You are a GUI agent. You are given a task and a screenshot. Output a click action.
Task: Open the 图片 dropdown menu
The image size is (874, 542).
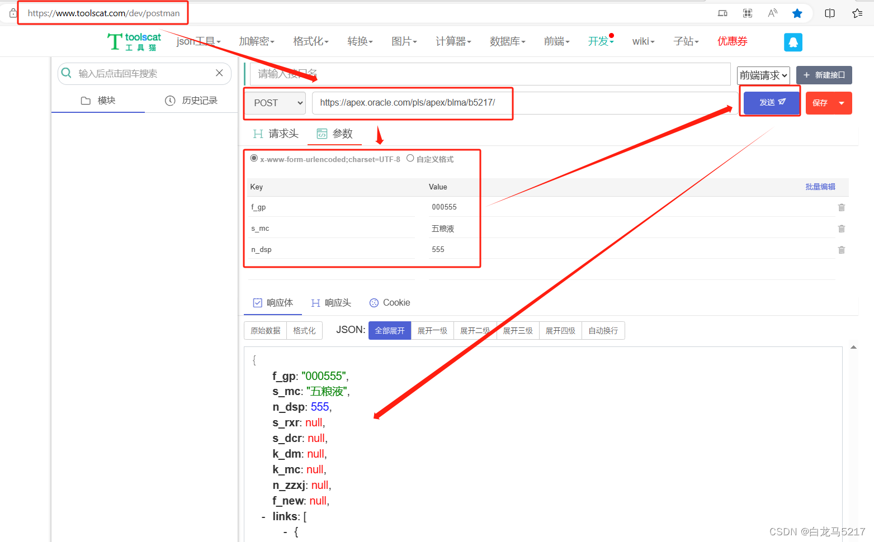coord(404,41)
